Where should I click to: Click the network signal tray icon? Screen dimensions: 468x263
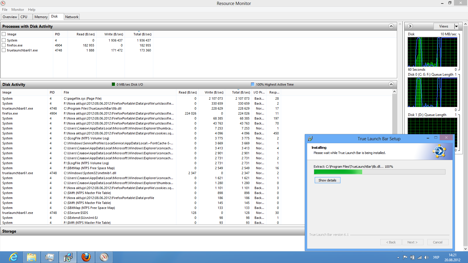coord(419,257)
